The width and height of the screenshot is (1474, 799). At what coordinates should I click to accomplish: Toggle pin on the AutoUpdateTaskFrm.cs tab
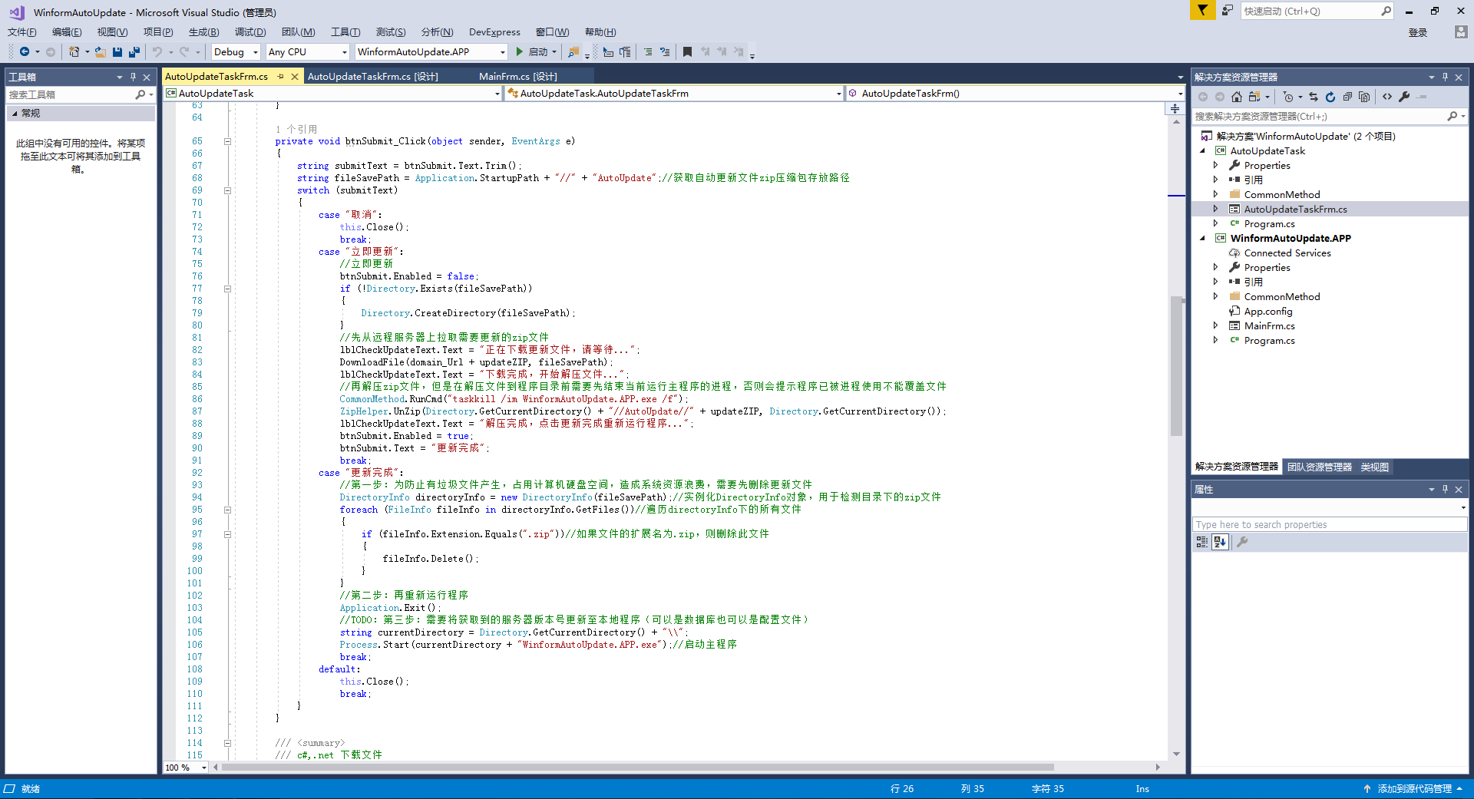[281, 76]
